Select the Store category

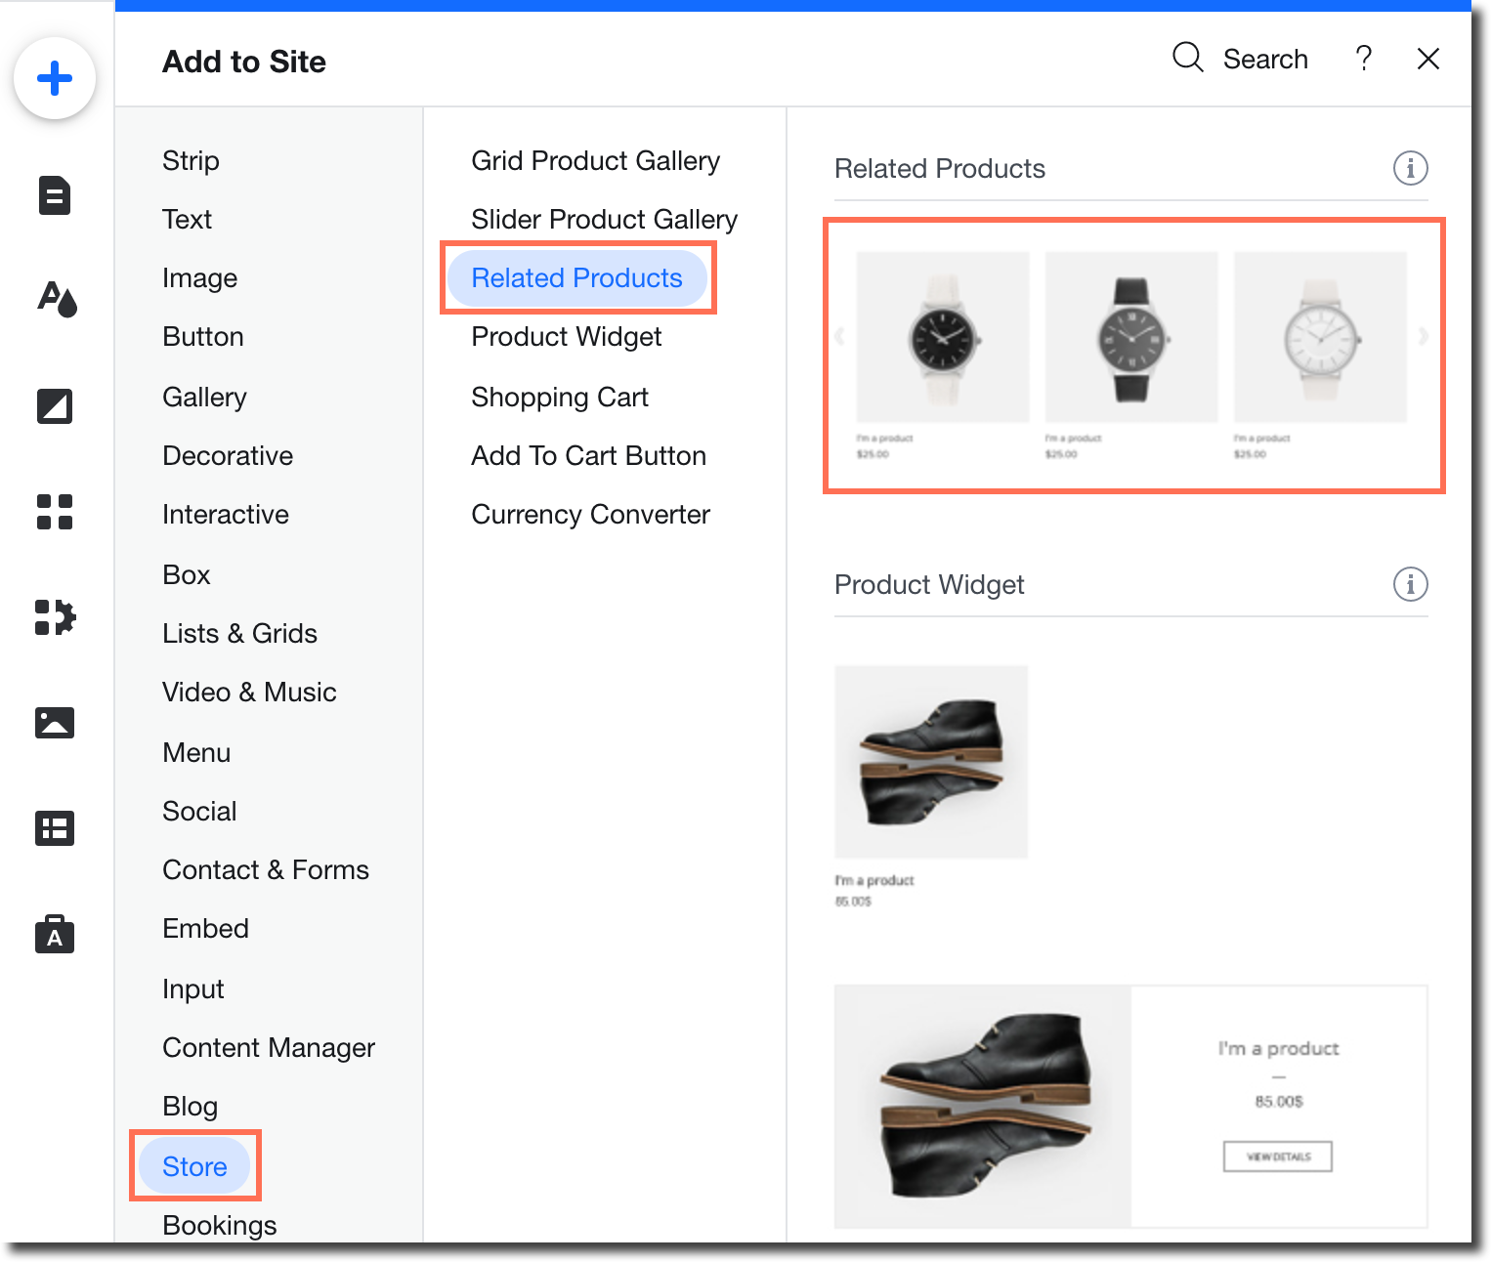194,1166
